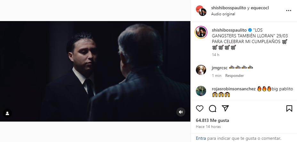View the 64.813 Me gusta list

pos(212,121)
